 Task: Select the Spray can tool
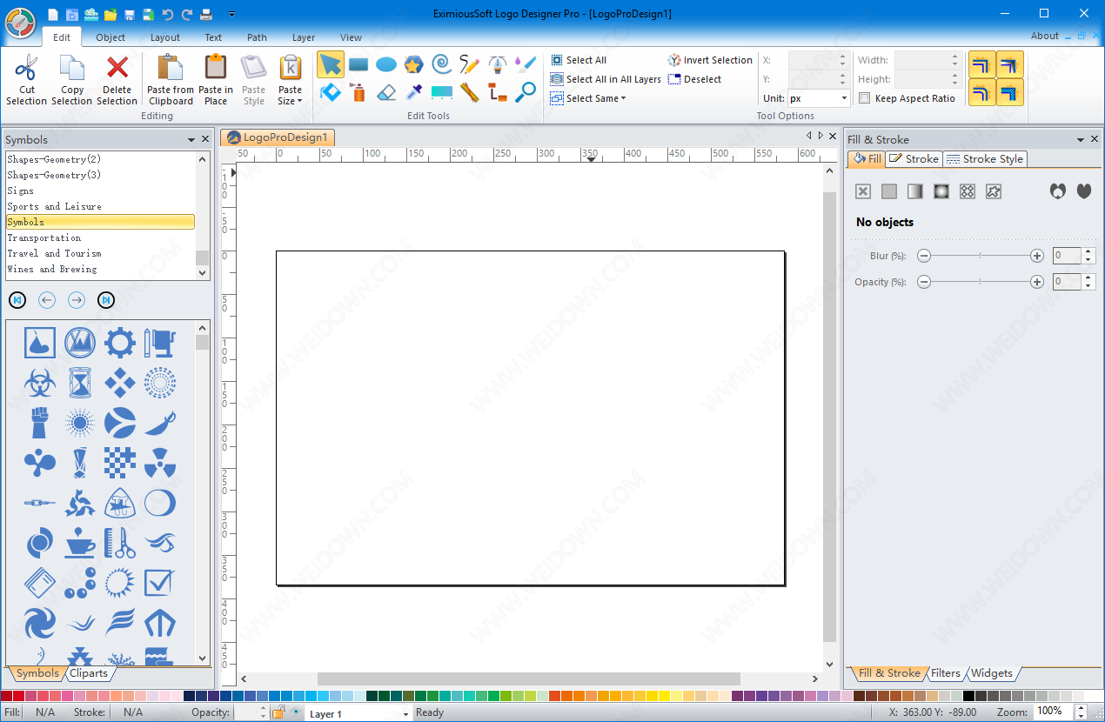click(358, 91)
